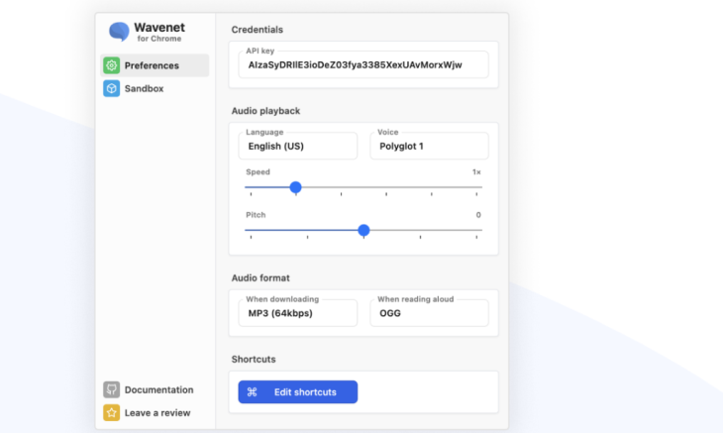Viewport: 723px width, 433px height.
Task: Click the gray Documentation GitHub icon
Action: [x=111, y=389]
